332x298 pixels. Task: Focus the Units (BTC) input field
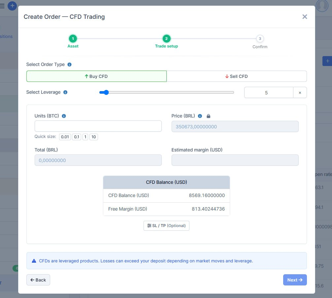click(98, 126)
